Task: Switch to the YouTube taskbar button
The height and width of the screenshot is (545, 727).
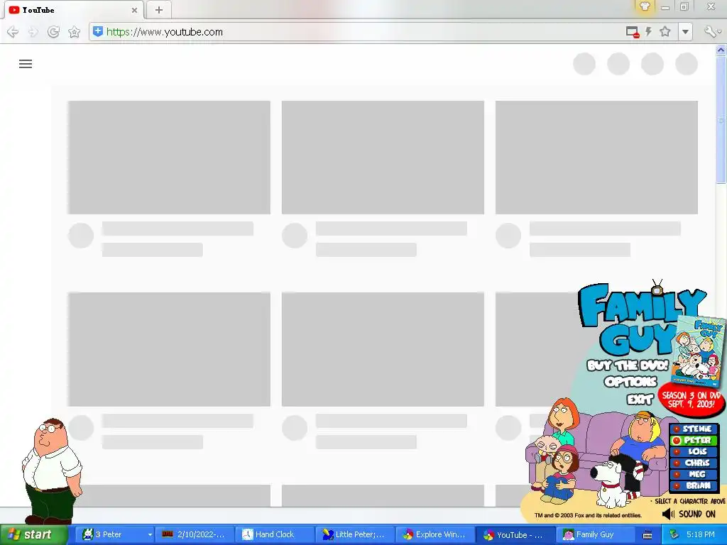Action: pyautogui.click(x=515, y=534)
